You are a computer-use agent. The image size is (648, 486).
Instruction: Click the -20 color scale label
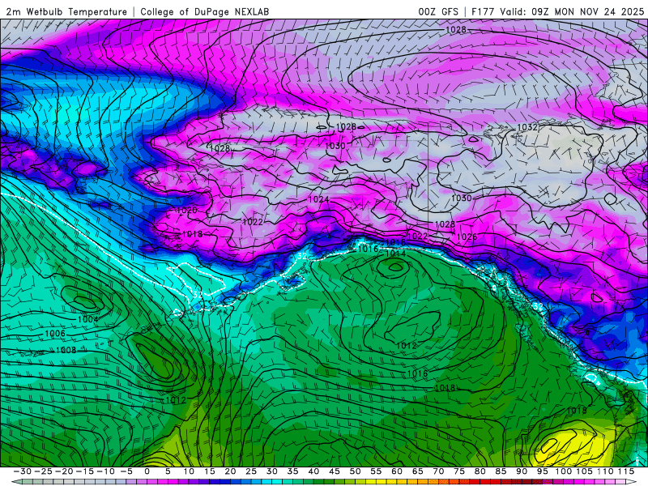(64, 471)
